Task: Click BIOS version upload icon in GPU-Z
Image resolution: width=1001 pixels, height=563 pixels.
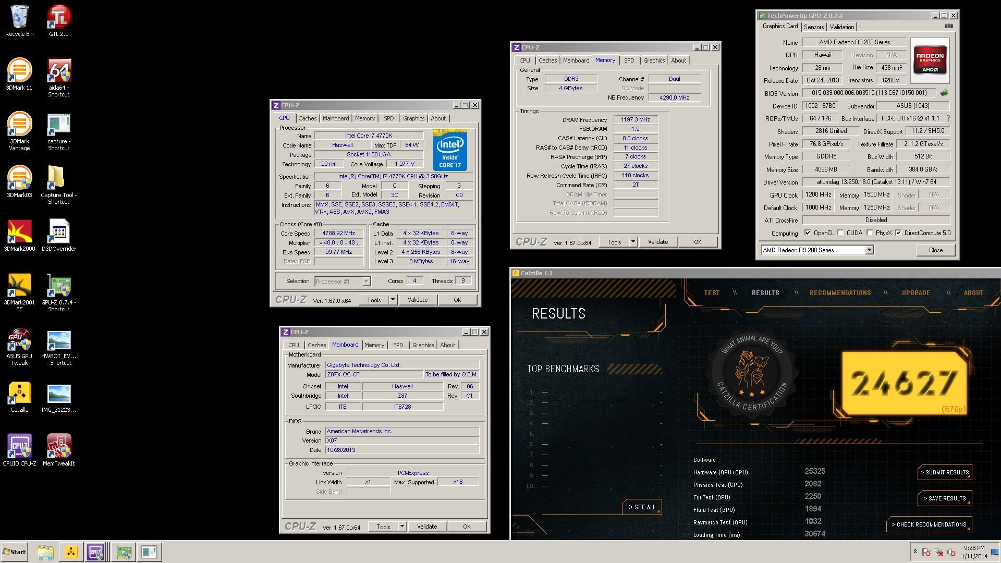Action: (x=944, y=93)
